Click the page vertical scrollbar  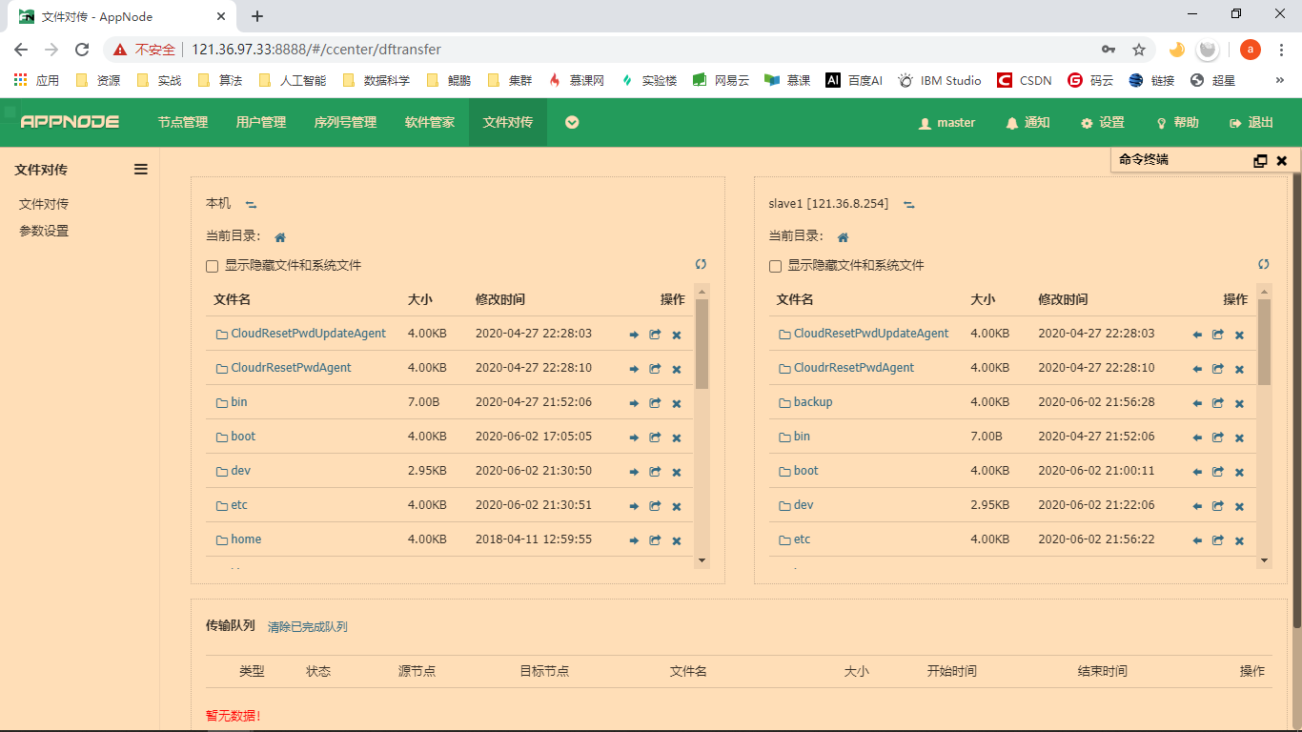click(1296, 400)
